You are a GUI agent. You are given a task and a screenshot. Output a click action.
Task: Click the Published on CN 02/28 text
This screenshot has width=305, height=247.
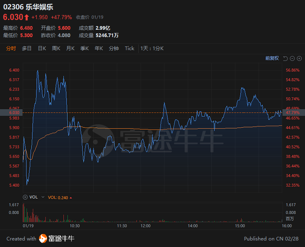(271, 239)
